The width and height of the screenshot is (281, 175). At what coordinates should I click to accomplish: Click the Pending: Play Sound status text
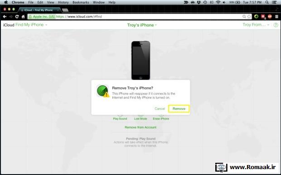point(140,139)
